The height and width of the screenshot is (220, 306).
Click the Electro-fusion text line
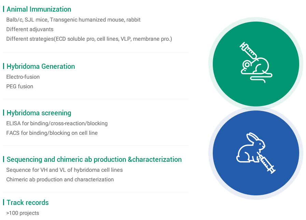(x=23, y=77)
